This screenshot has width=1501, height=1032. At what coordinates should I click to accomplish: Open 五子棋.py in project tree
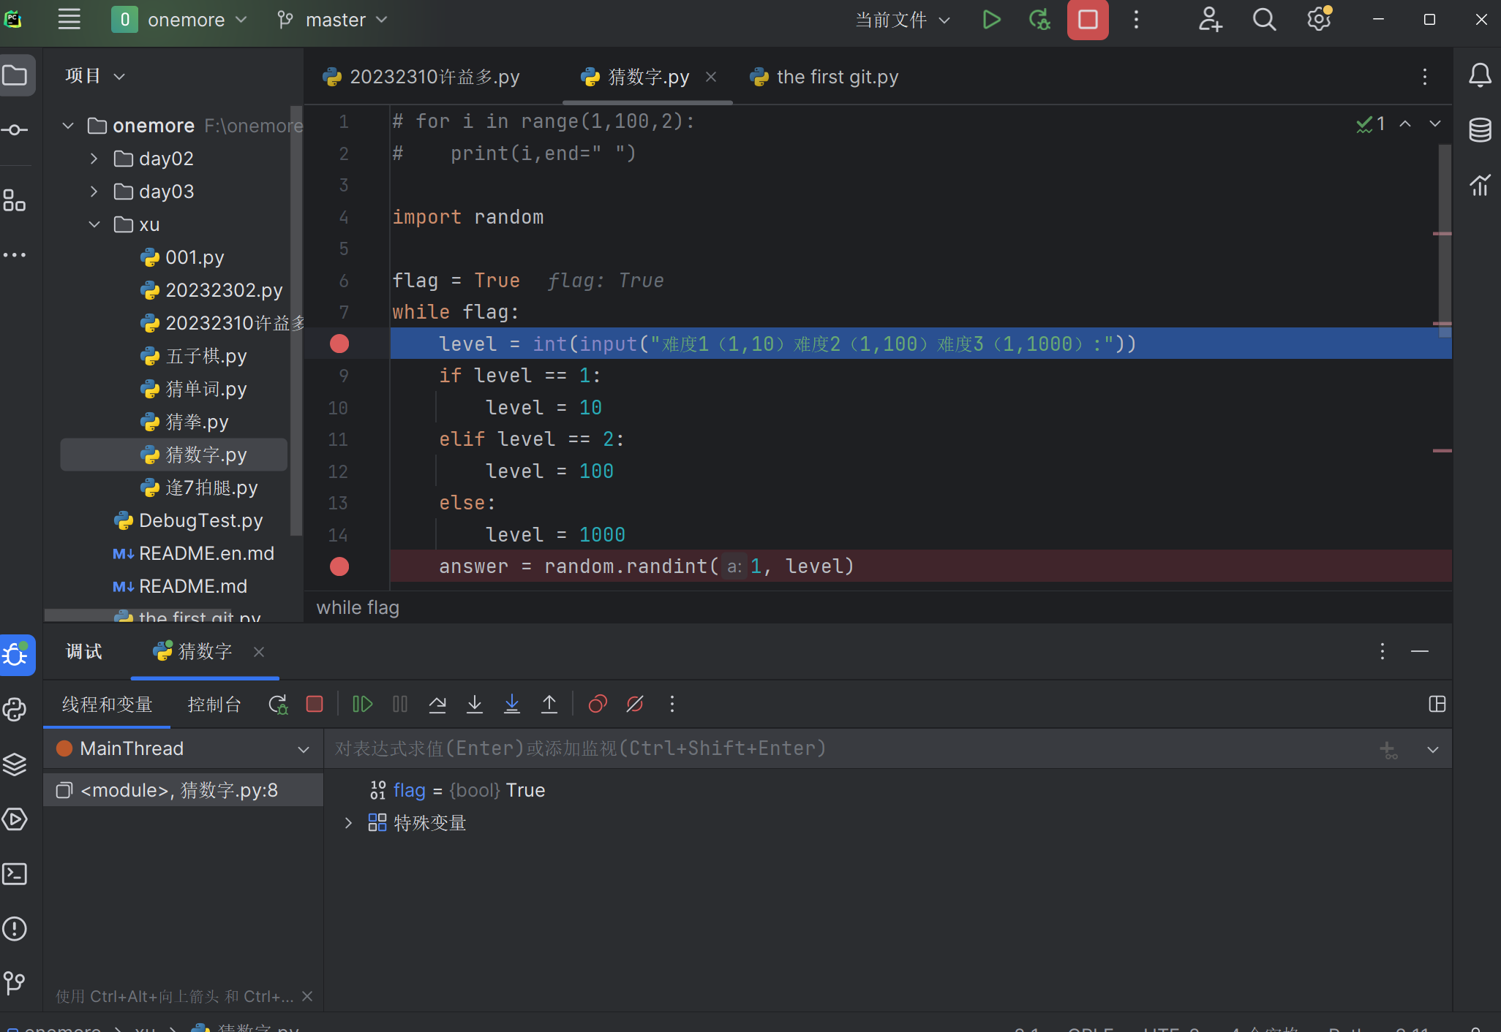206,356
